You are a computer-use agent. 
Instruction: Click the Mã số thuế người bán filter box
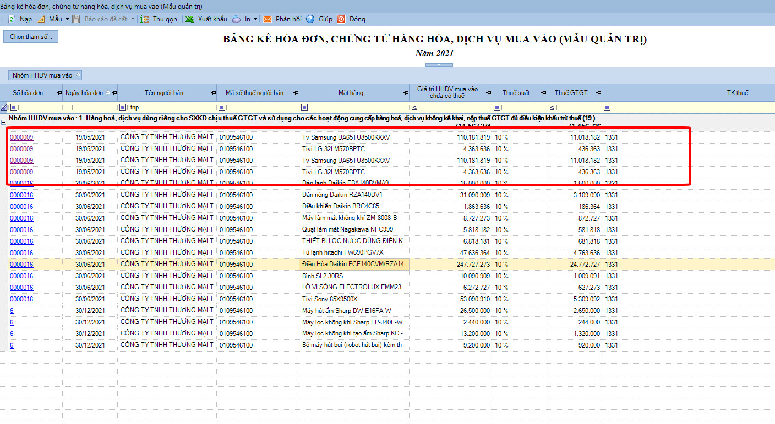tap(263, 107)
